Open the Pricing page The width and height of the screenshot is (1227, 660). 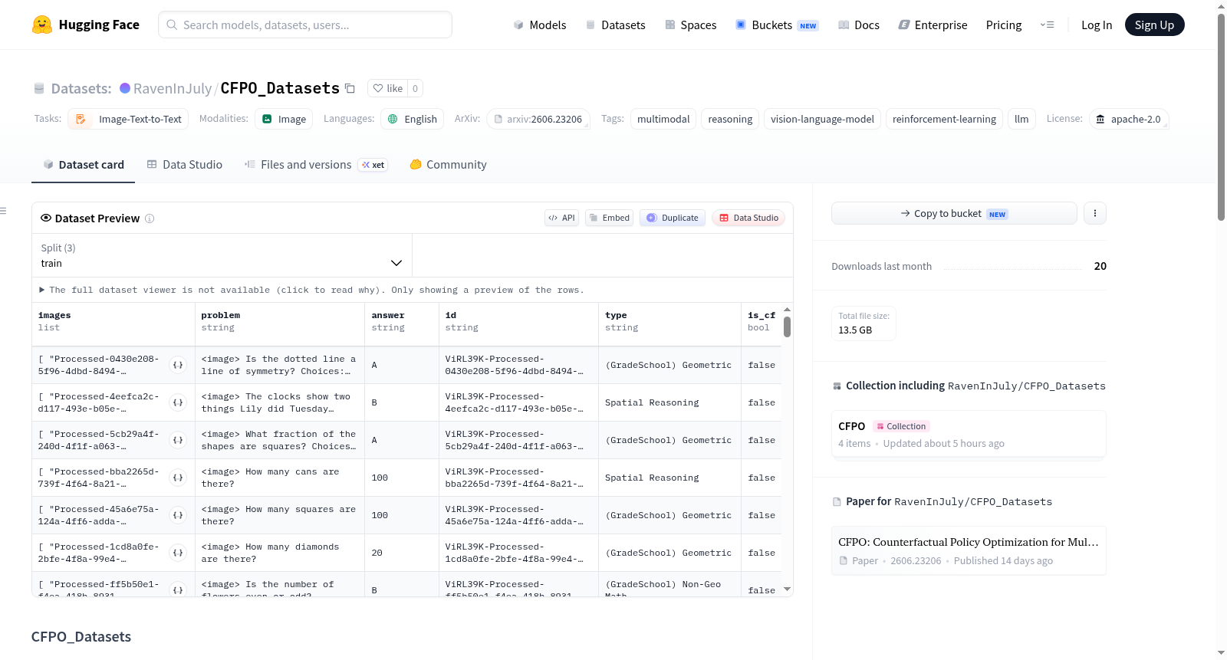click(1004, 25)
